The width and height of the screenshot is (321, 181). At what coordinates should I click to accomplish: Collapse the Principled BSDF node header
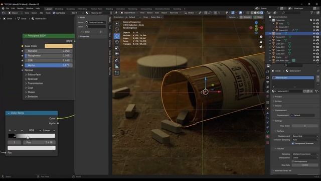(x=26, y=36)
